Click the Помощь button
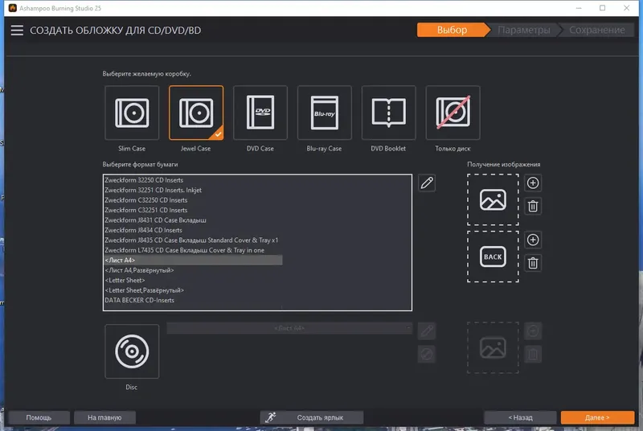 coord(39,417)
